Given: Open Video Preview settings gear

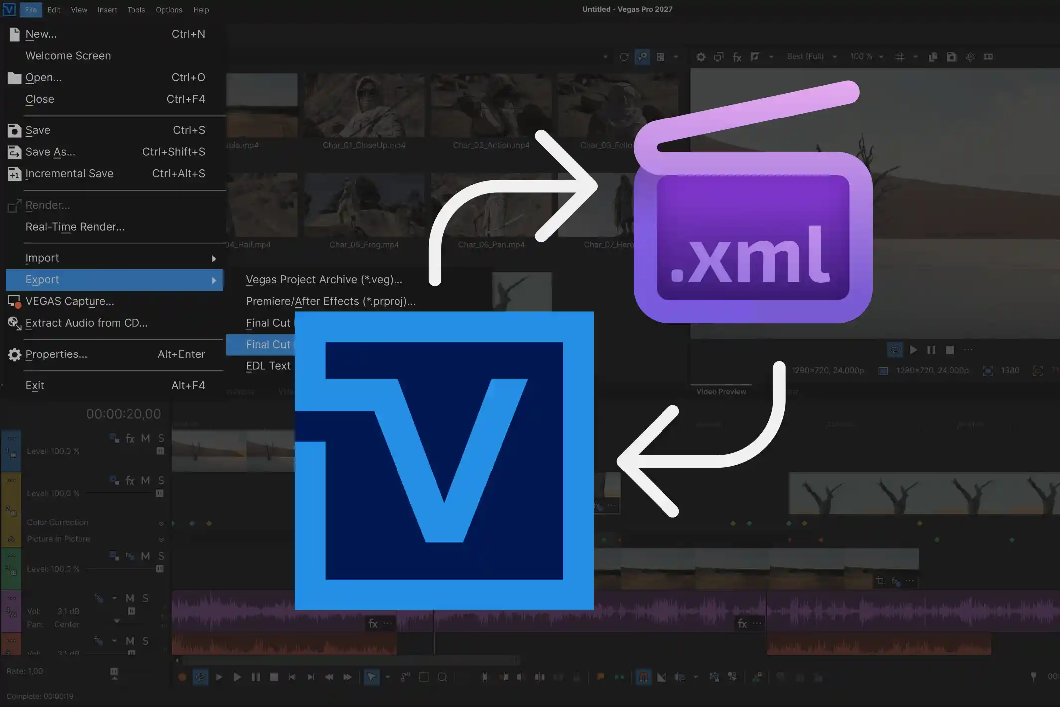Looking at the screenshot, I should [701, 57].
